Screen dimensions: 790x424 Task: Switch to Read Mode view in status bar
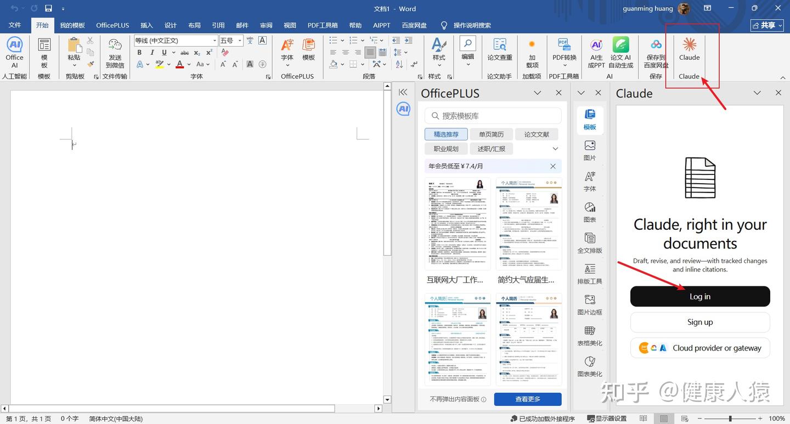644,419
